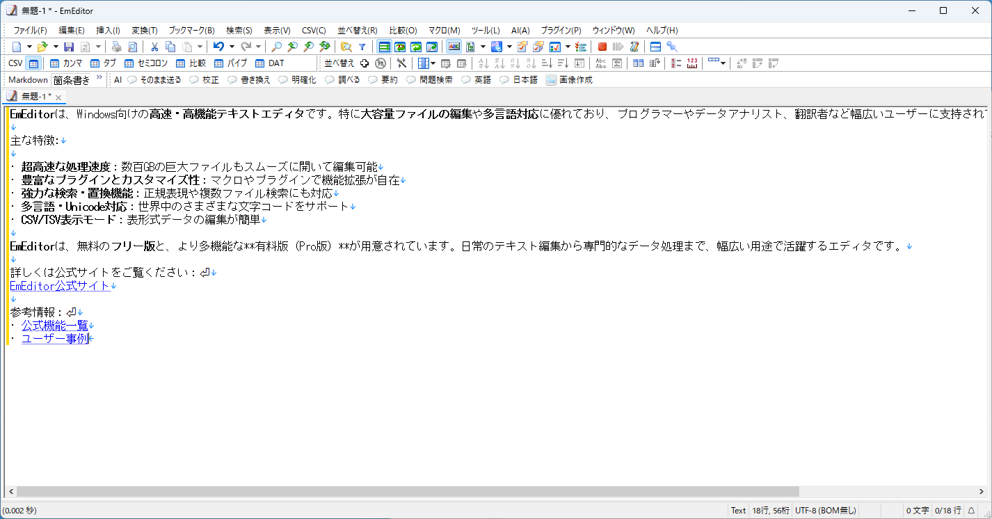The height and width of the screenshot is (519, 992).
Task: Open the マクロ(M) menu
Action: [443, 30]
